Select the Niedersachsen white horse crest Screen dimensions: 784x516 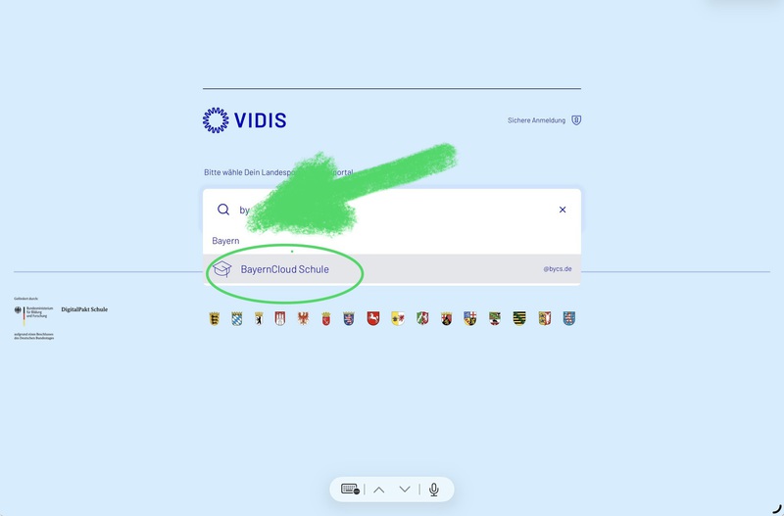[373, 318]
